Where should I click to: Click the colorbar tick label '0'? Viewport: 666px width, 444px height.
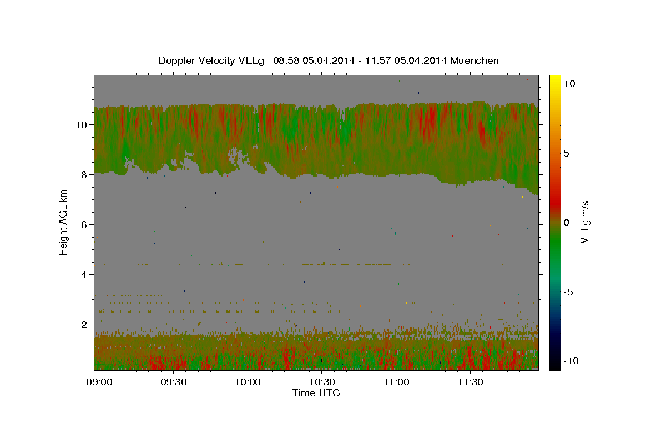tap(566, 223)
